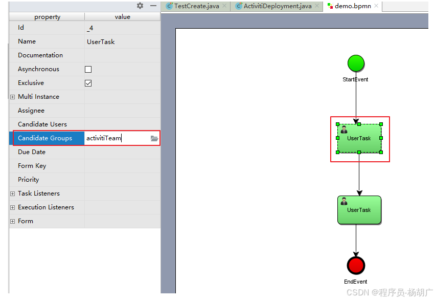This screenshot has width=435, height=300.
Task: Select the EndEvent node in the diagram
Action: pos(356,265)
